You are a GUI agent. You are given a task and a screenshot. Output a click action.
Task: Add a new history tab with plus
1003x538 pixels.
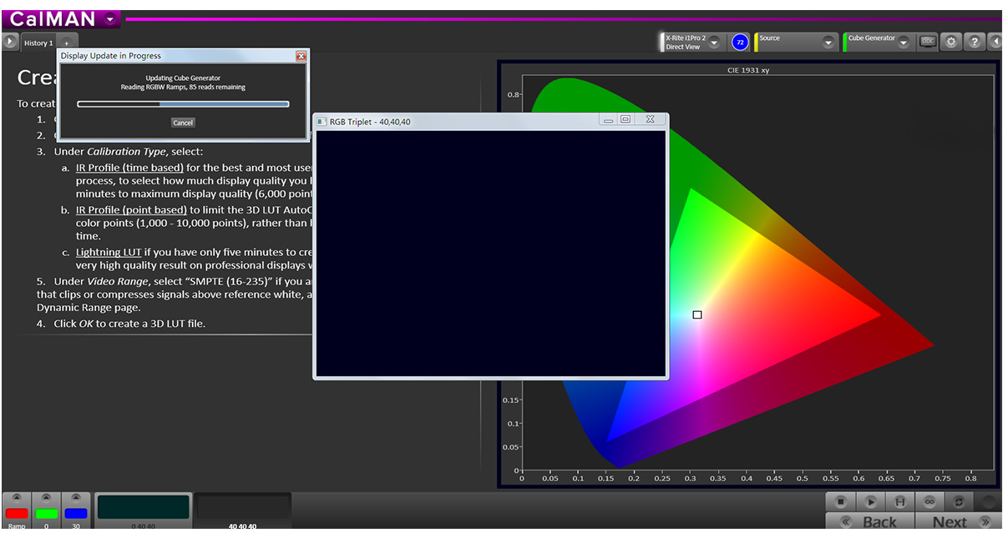[x=68, y=43]
